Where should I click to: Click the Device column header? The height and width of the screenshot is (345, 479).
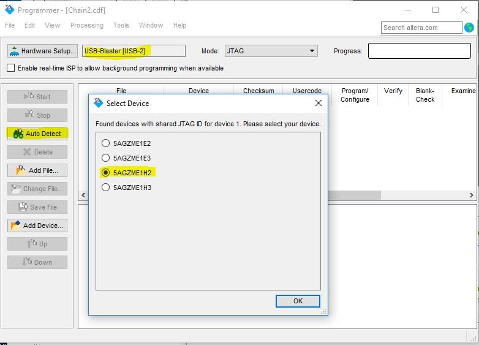point(198,91)
